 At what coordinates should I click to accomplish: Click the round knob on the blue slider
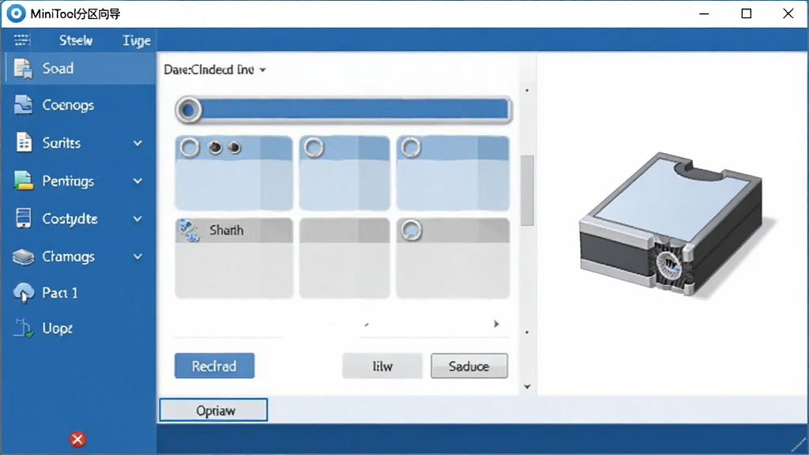[x=188, y=110]
